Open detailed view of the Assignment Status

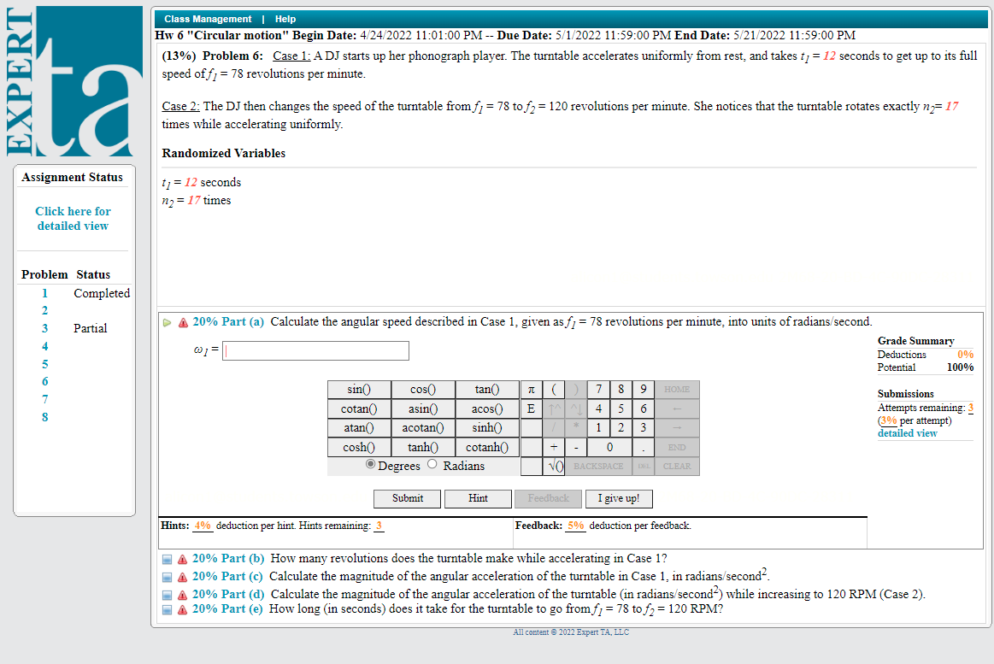click(x=73, y=218)
